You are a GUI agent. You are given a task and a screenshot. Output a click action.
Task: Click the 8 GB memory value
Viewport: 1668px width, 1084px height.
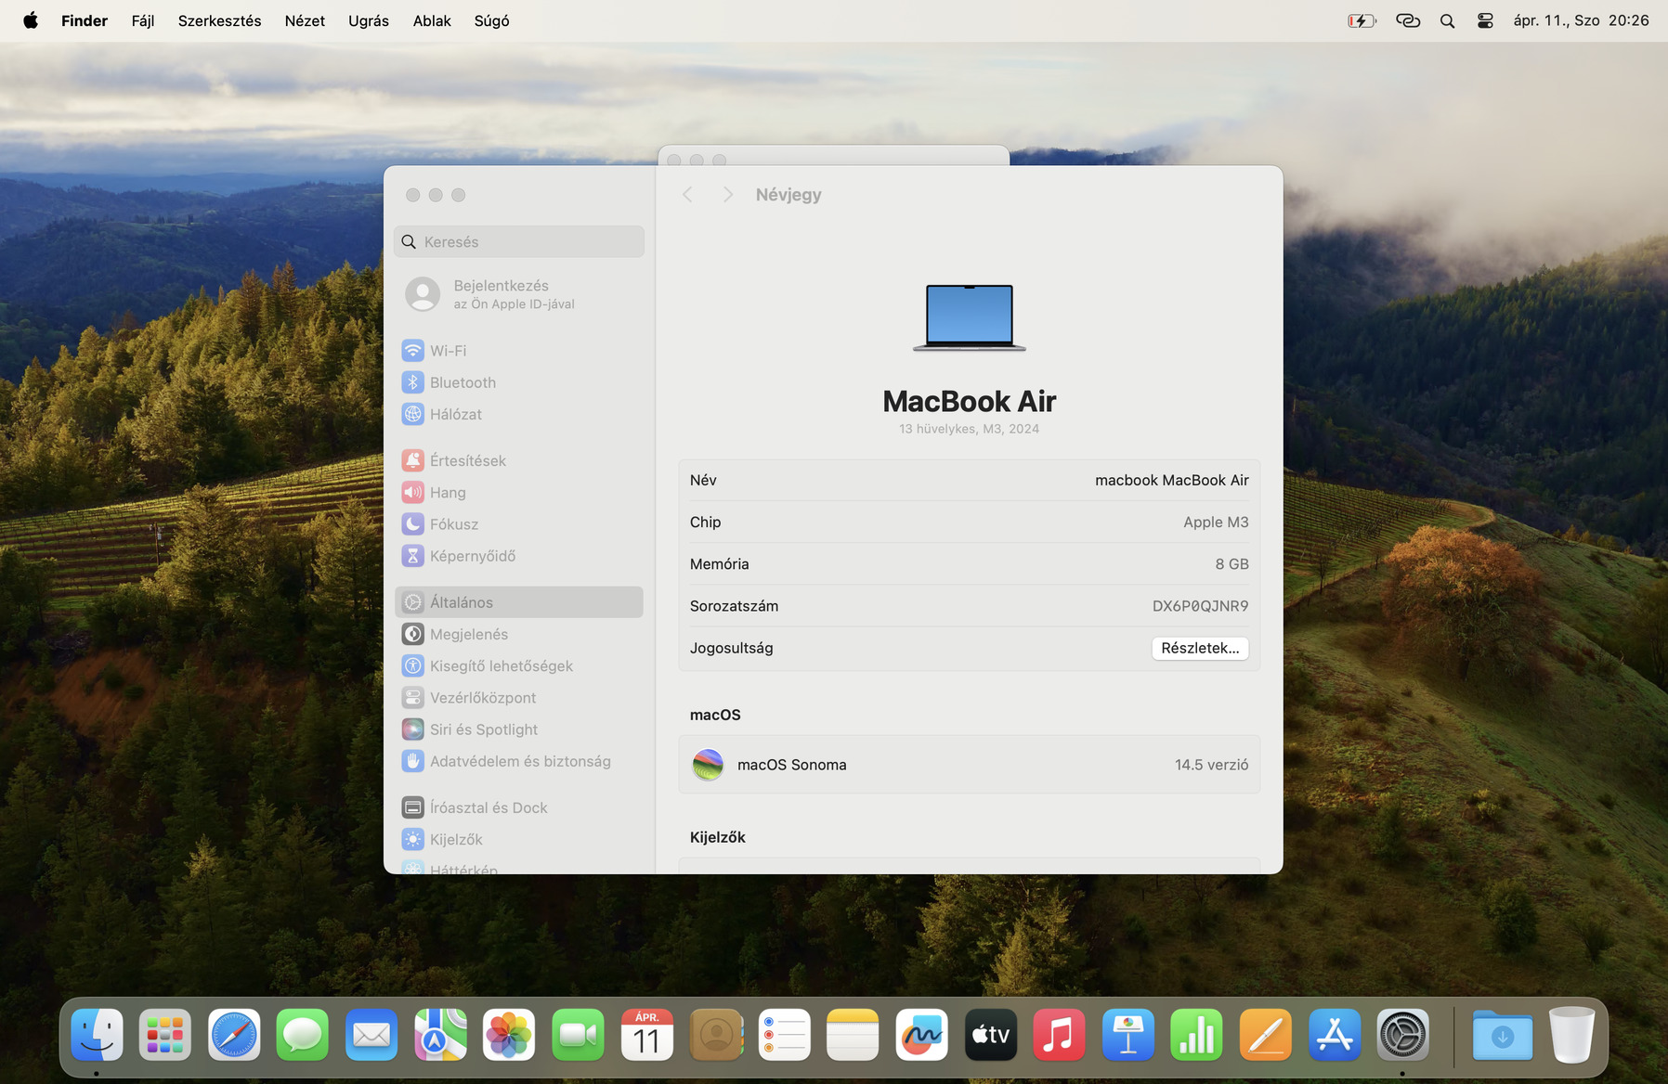[1231, 564]
